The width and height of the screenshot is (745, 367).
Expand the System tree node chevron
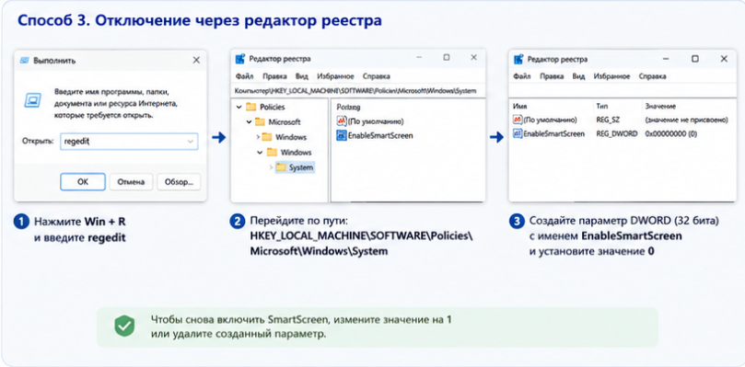pos(271,167)
